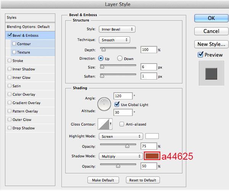229x191 pixels.
Task: Enable the Outer Glow checkbox
Action: [x=9, y=119]
